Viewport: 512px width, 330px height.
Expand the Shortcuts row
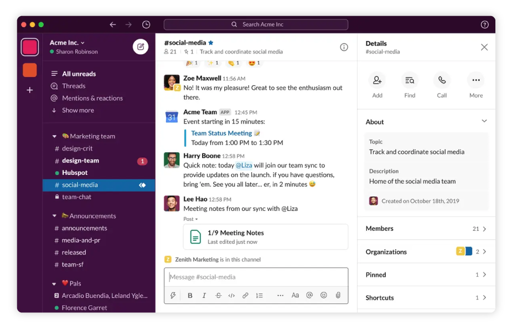point(426,298)
